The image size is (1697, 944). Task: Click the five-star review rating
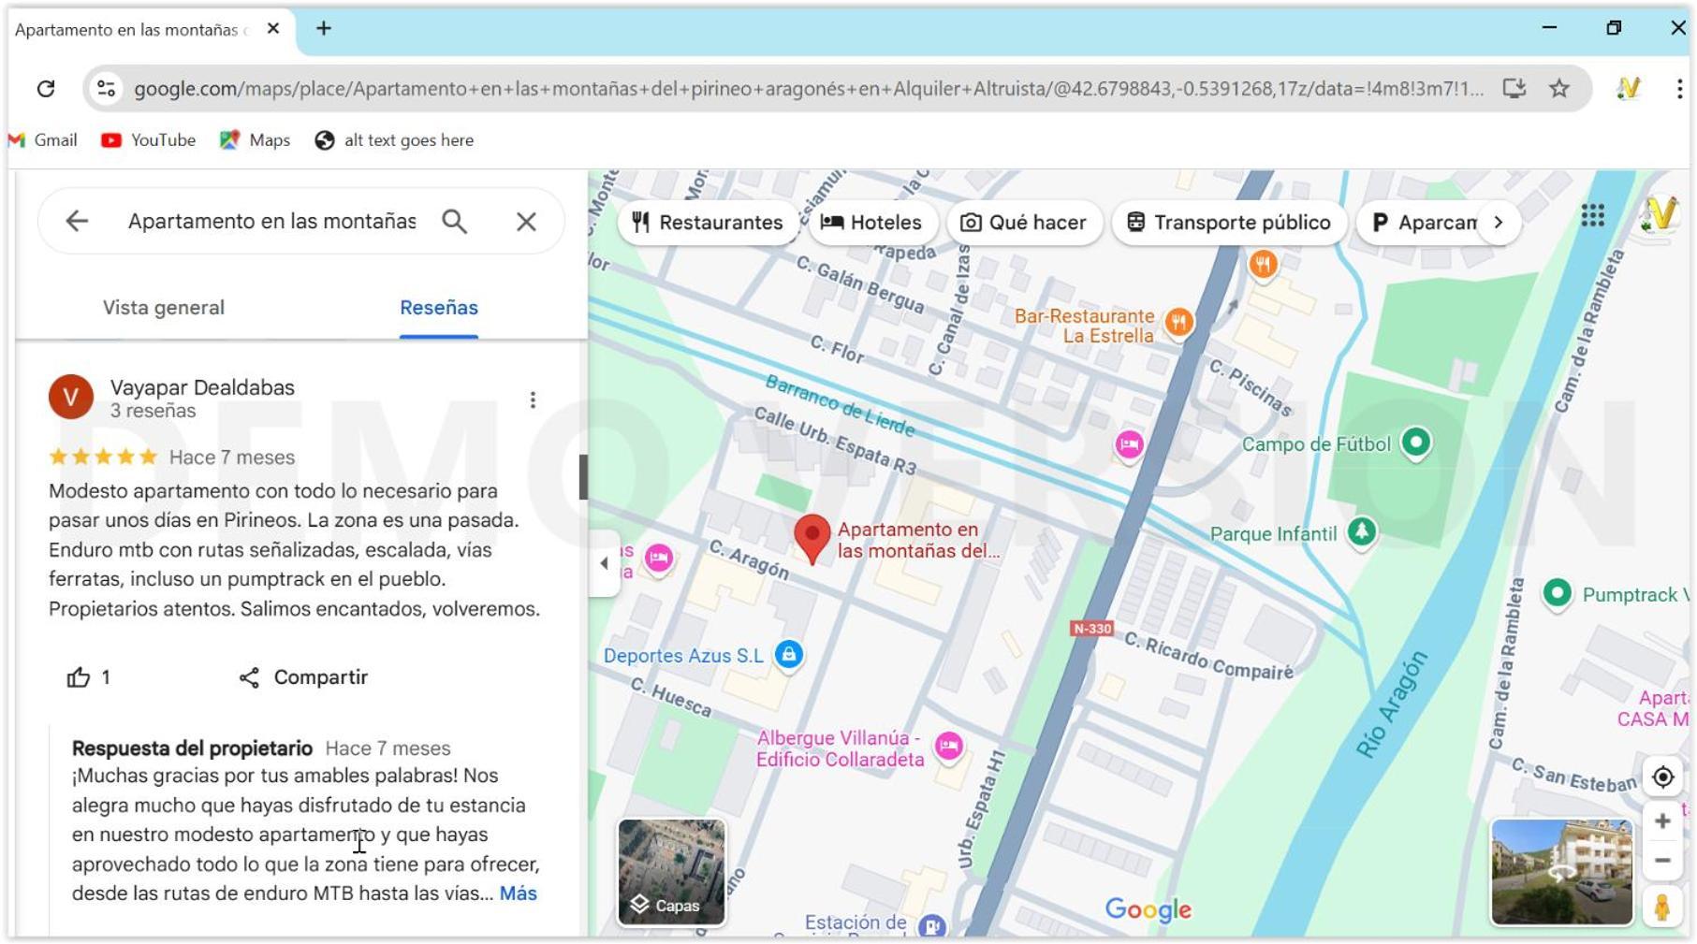(103, 457)
